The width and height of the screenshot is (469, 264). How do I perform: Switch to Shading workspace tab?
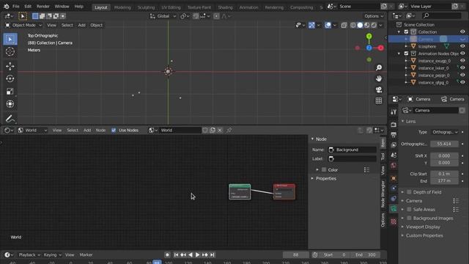(225, 7)
